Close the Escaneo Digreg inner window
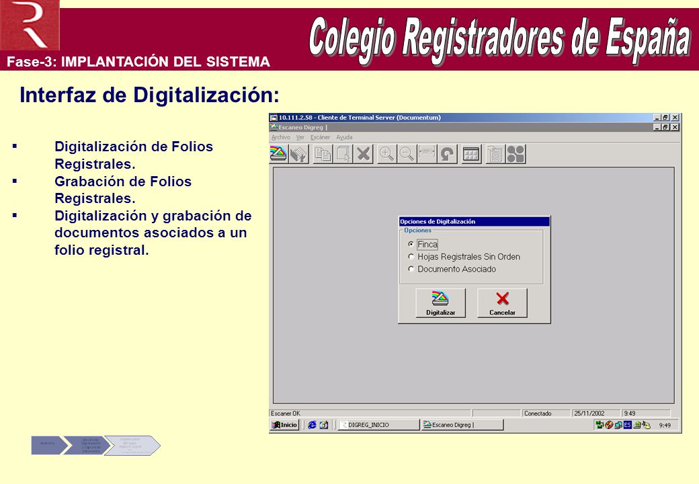 click(675, 127)
